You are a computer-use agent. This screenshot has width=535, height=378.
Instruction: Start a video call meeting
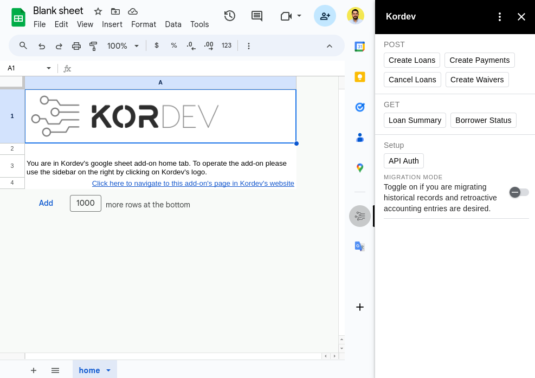pyautogui.click(x=286, y=16)
